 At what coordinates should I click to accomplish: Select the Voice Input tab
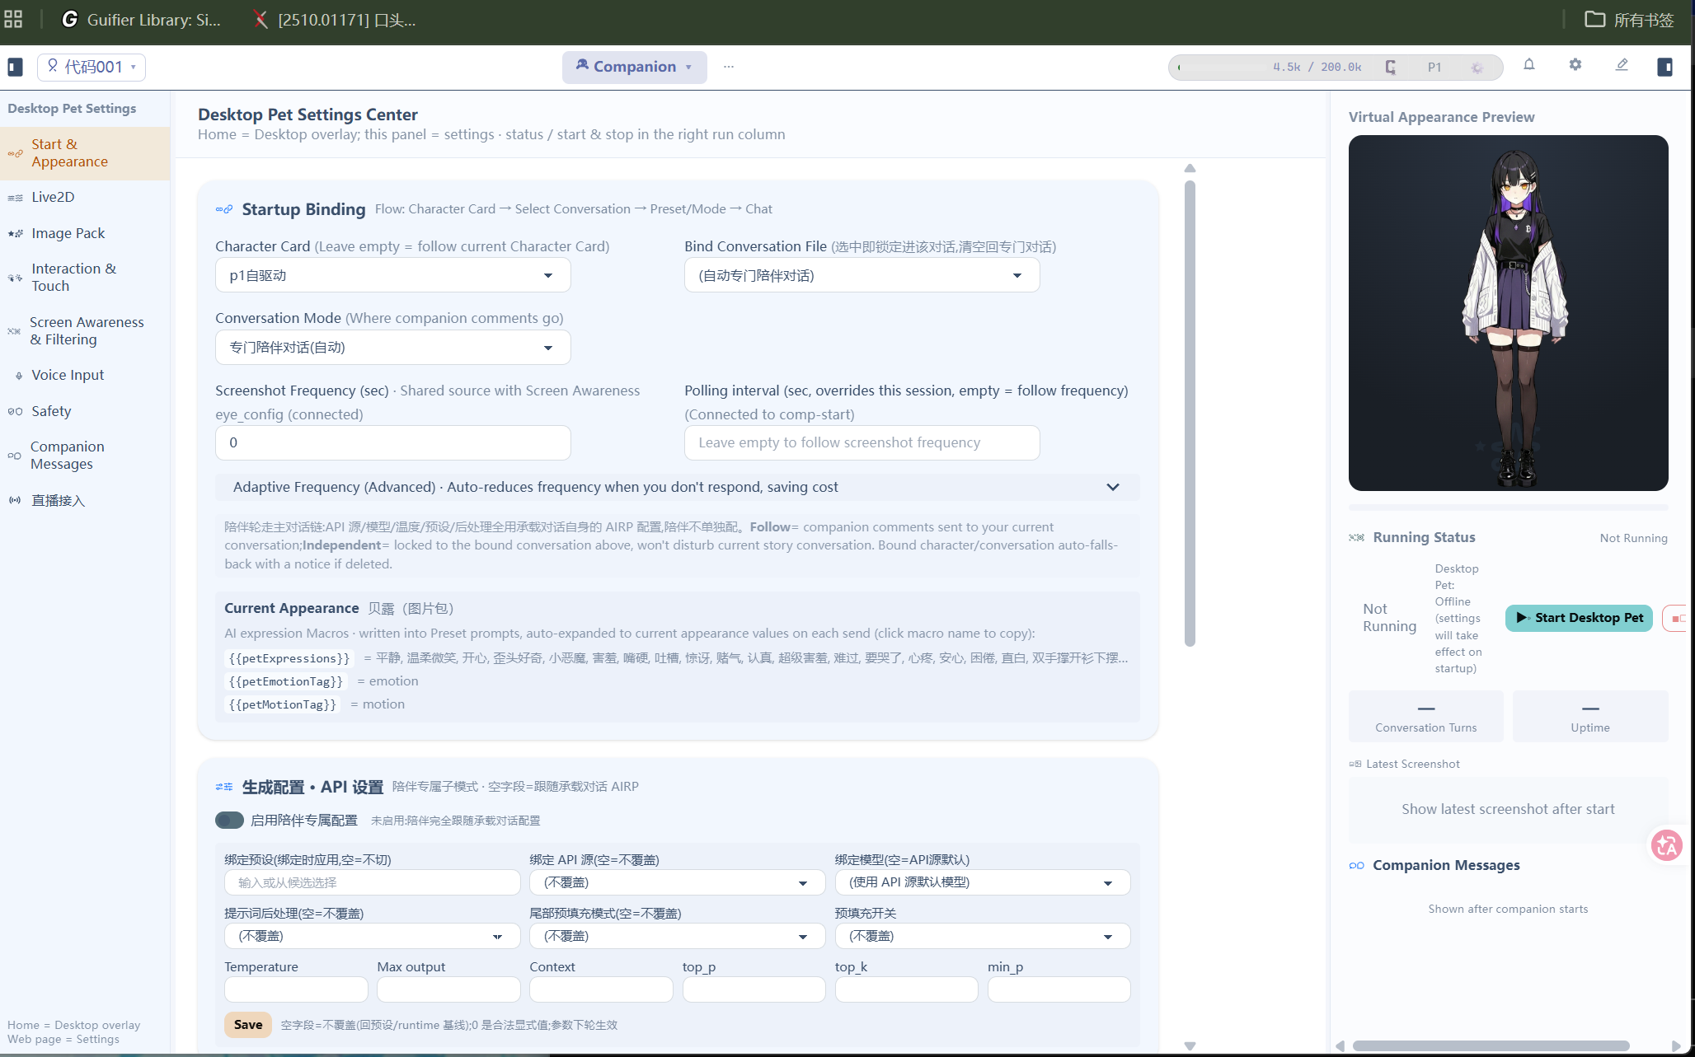pyautogui.click(x=85, y=375)
